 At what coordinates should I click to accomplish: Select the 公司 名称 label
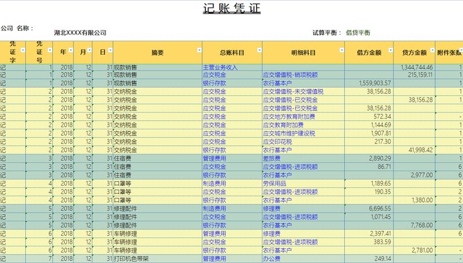[17, 28]
